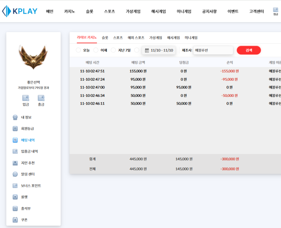Click the KPLAY logo
This screenshot has width=281, height=228.
pos(20,11)
